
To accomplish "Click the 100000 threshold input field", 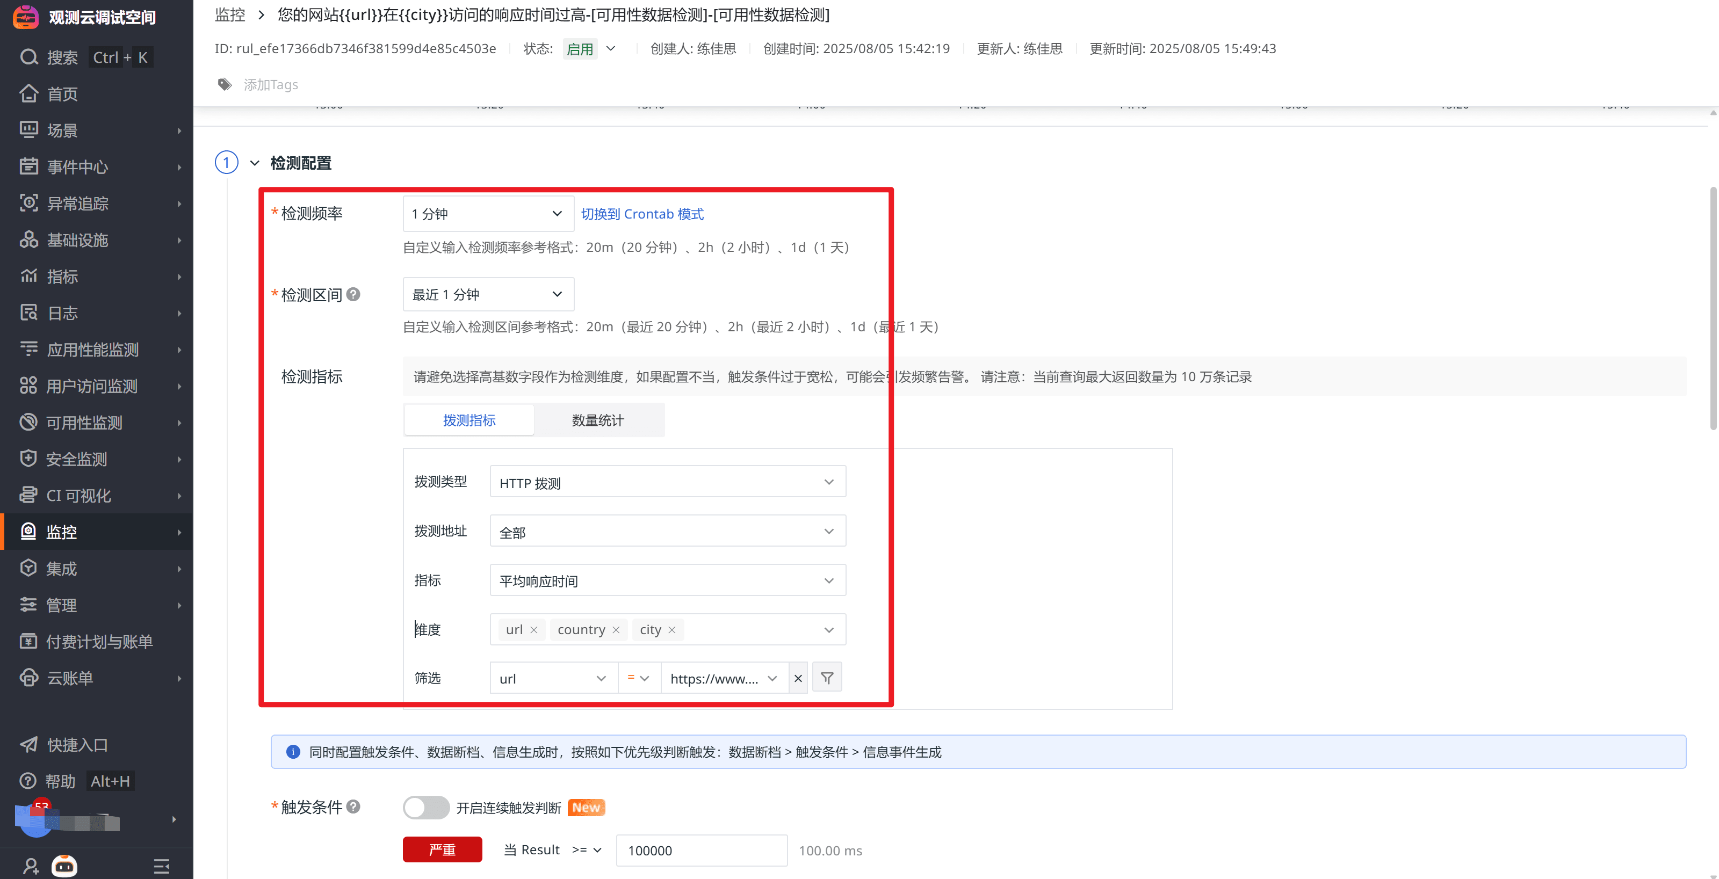I will 700,849.
